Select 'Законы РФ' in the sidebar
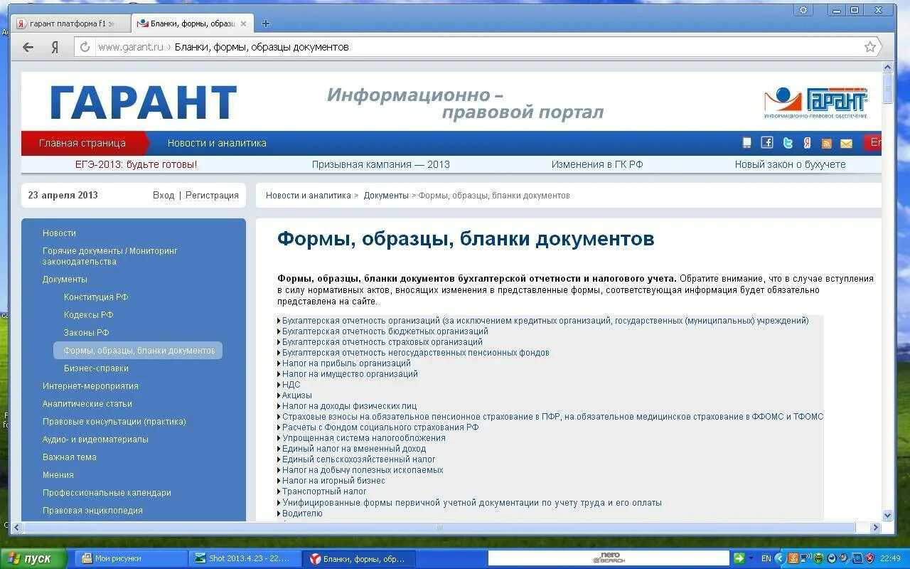910x569 pixels. pyautogui.click(x=86, y=333)
